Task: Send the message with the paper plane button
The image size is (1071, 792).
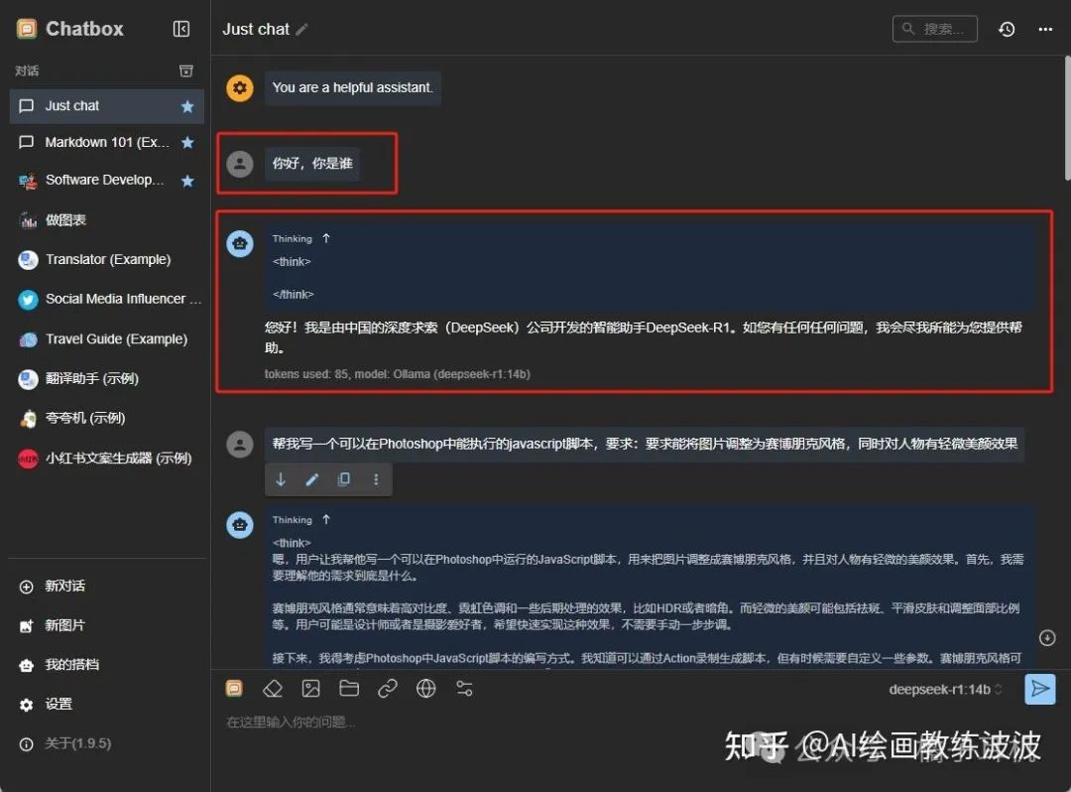Action: coord(1039,689)
